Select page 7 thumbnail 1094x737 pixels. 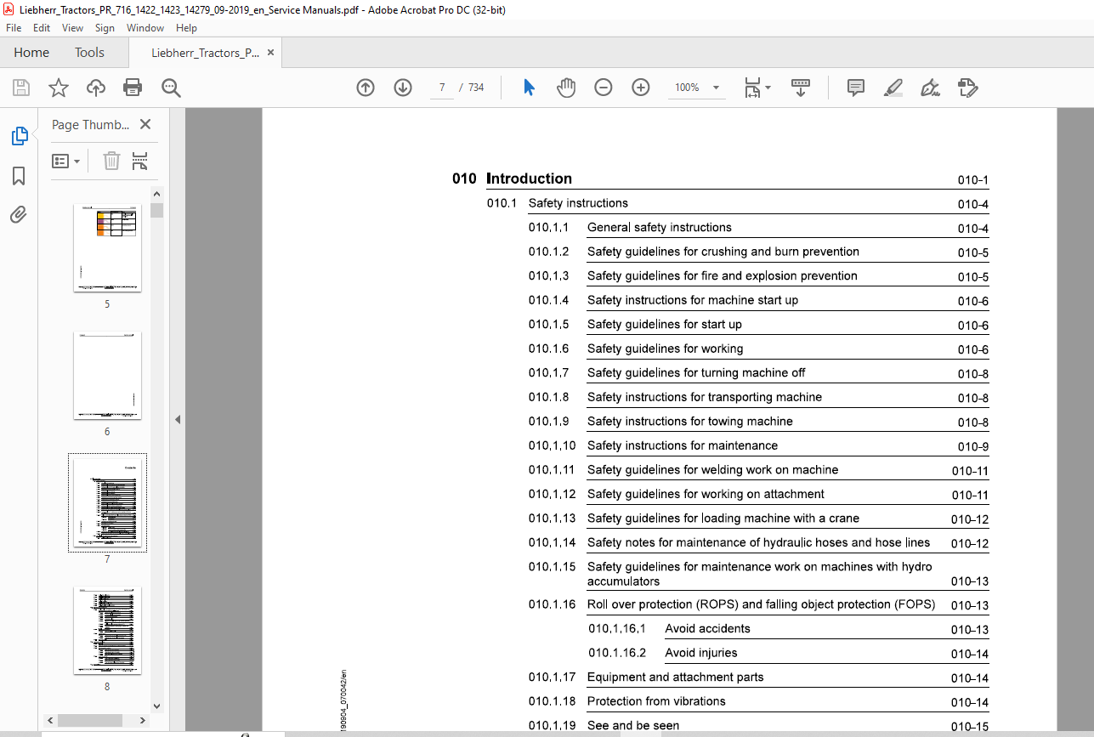(x=107, y=502)
